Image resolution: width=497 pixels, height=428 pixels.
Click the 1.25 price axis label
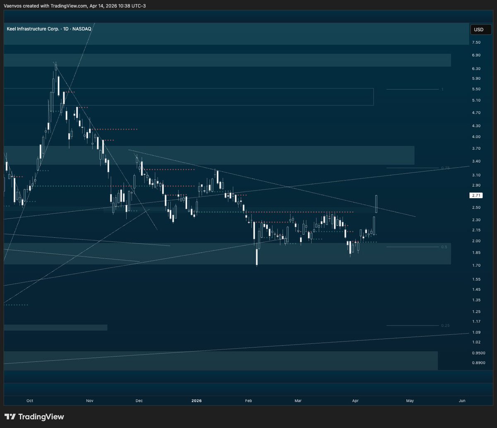tap(476, 312)
